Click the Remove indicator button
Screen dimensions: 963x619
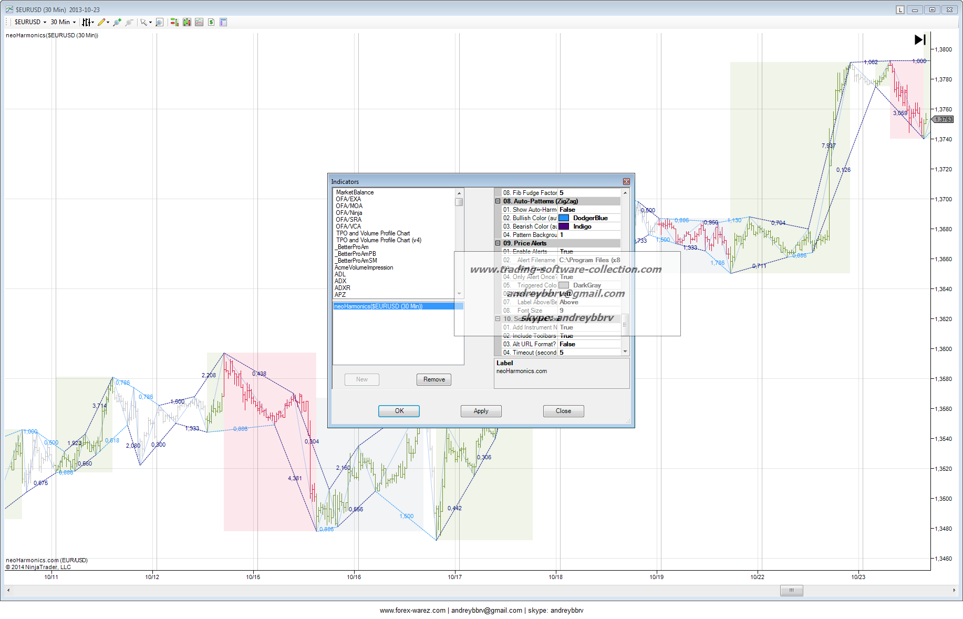433,379
